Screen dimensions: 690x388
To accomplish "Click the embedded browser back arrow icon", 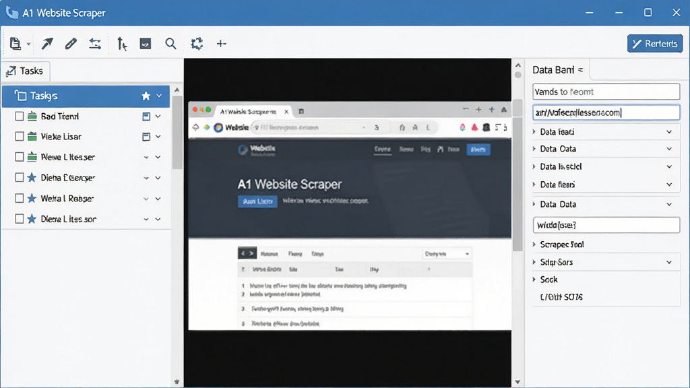I will click(x=196, y=127).
